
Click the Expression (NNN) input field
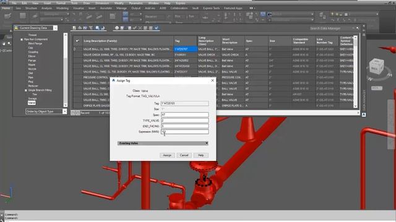tap(184, 131)
